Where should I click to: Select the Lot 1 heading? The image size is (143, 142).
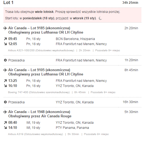8,3
